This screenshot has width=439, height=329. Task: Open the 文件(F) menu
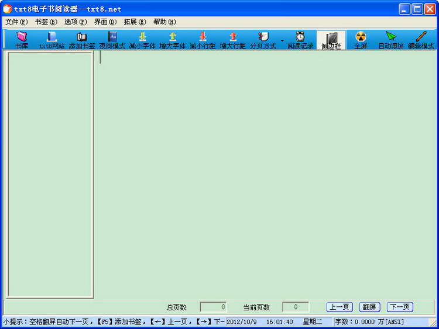[x=16, y=22]
